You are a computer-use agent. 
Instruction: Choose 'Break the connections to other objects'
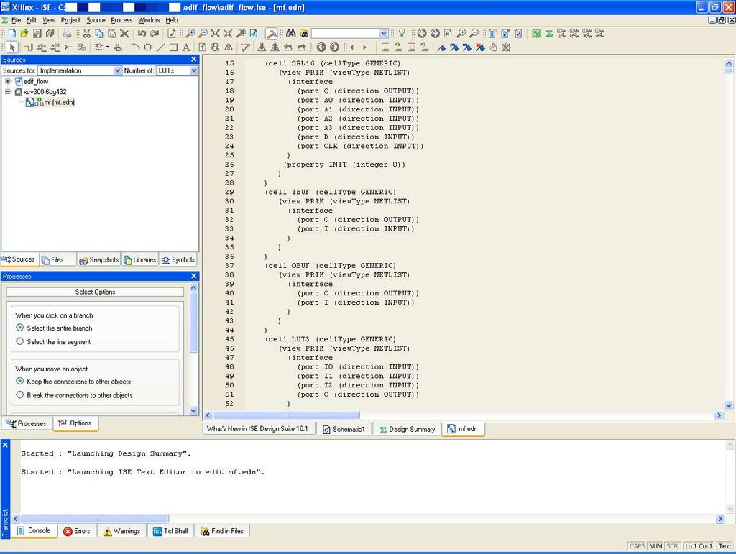20,395
